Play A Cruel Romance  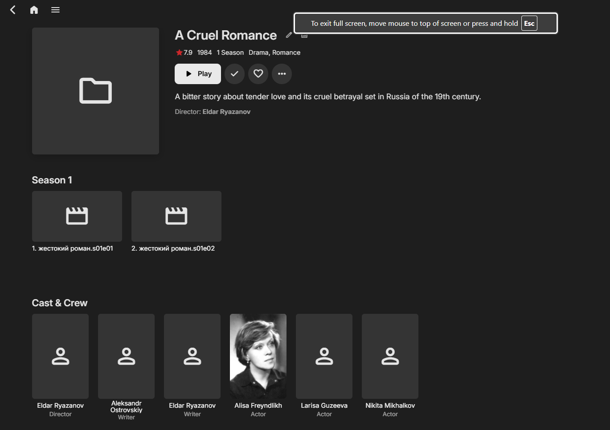[198, 74]
